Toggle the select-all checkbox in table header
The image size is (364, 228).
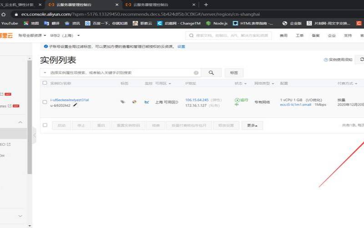[45, 83]
